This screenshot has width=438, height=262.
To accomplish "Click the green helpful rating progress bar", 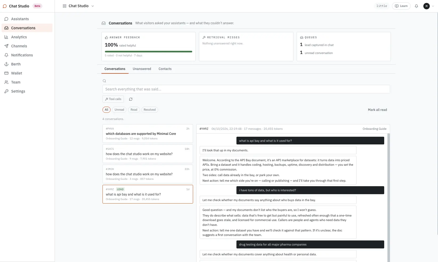I will 149,52.
